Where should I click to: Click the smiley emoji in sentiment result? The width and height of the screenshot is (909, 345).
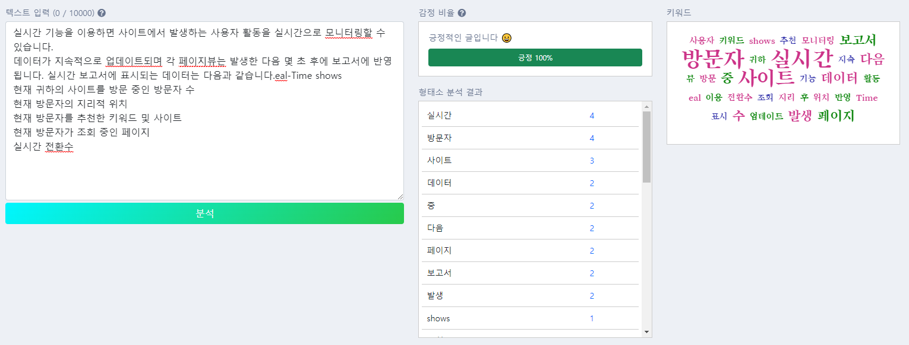(507, 38)
